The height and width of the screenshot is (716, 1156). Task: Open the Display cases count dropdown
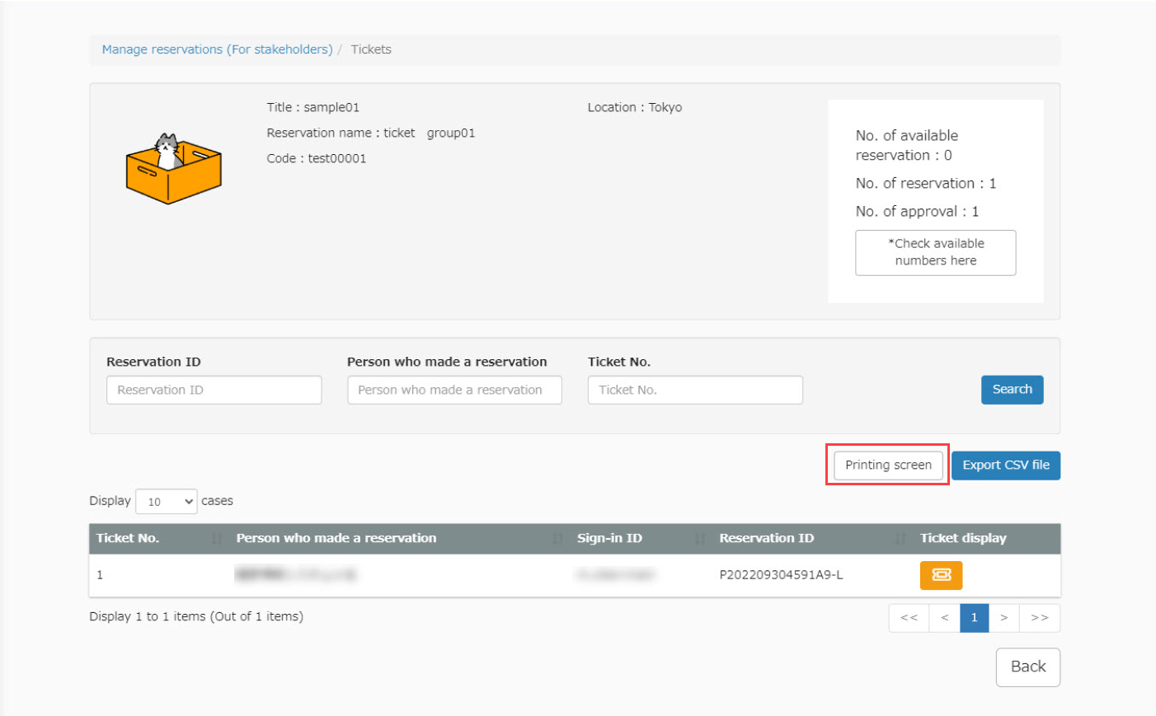click(167, 502)
